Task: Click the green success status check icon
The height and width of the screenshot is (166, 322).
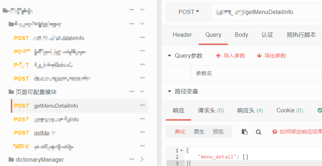Action: click(x=319, y=111)
